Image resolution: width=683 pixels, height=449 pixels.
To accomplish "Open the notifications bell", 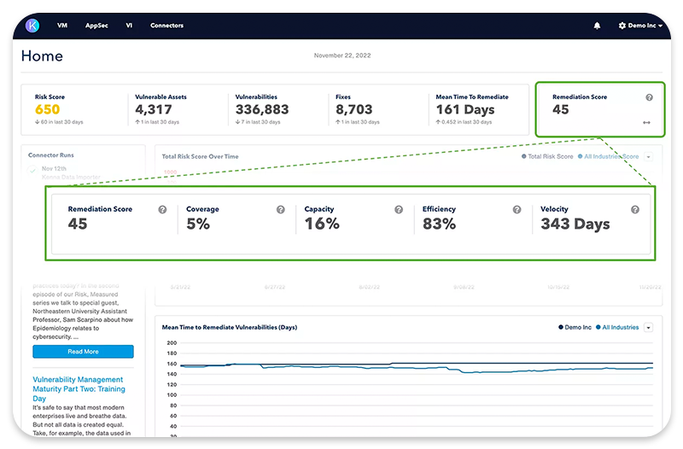I will point(597,26).
